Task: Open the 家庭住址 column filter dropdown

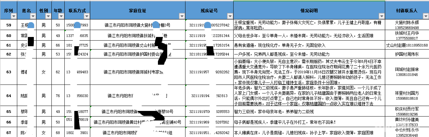Action: point(181,16)
